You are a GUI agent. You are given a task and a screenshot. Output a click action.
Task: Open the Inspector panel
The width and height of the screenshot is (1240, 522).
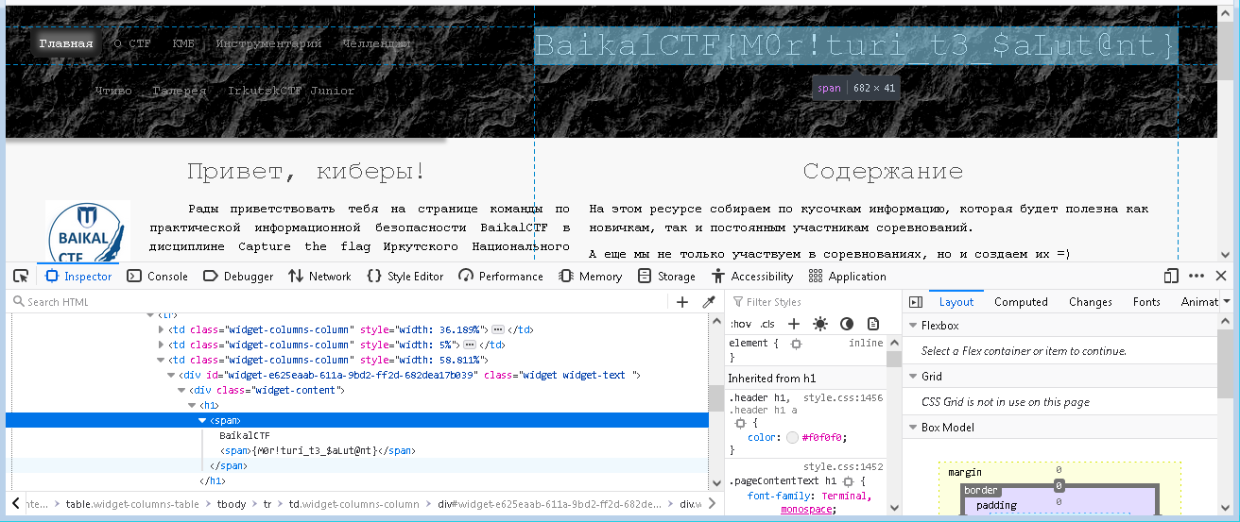coord(78,277)
